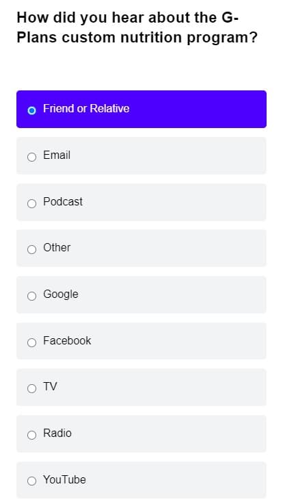Click the "YouTube" label text
This screenshot has height=504, width=283.
64,479
